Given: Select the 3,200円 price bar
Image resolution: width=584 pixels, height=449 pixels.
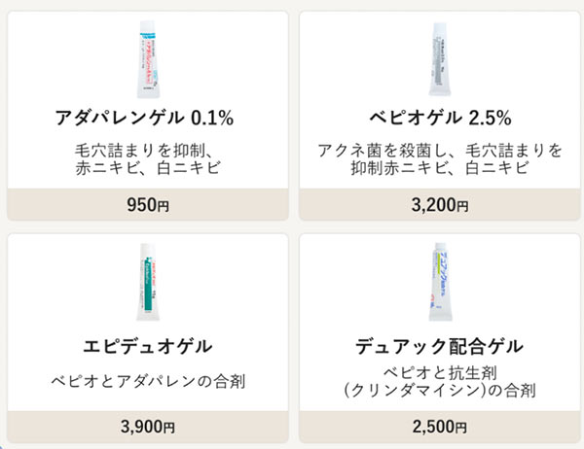Looking at the screenshot, I should point(439,205).
